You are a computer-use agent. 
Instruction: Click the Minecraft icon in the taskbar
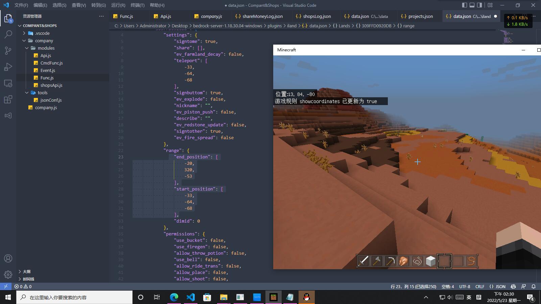click(274, 297)
